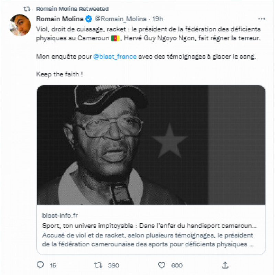275x275 pixels.
Task: Click the retweet arrows icon below the card
Action: click(x=98, y=265)
